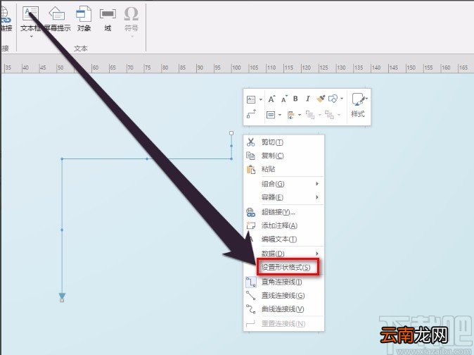Screen dimensions: 474x355
Task: Select connector start handle at top square
Action: point(231,133)
